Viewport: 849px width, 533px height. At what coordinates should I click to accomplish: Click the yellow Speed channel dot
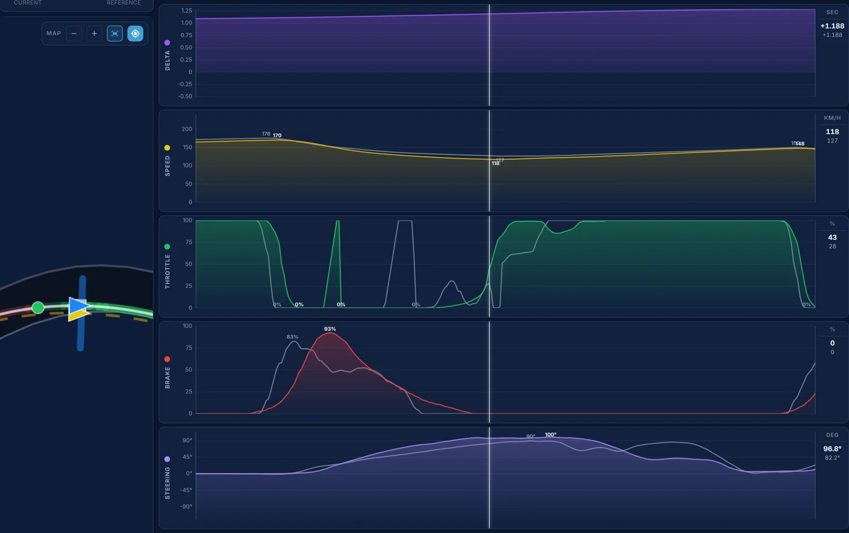coord(167,148)
